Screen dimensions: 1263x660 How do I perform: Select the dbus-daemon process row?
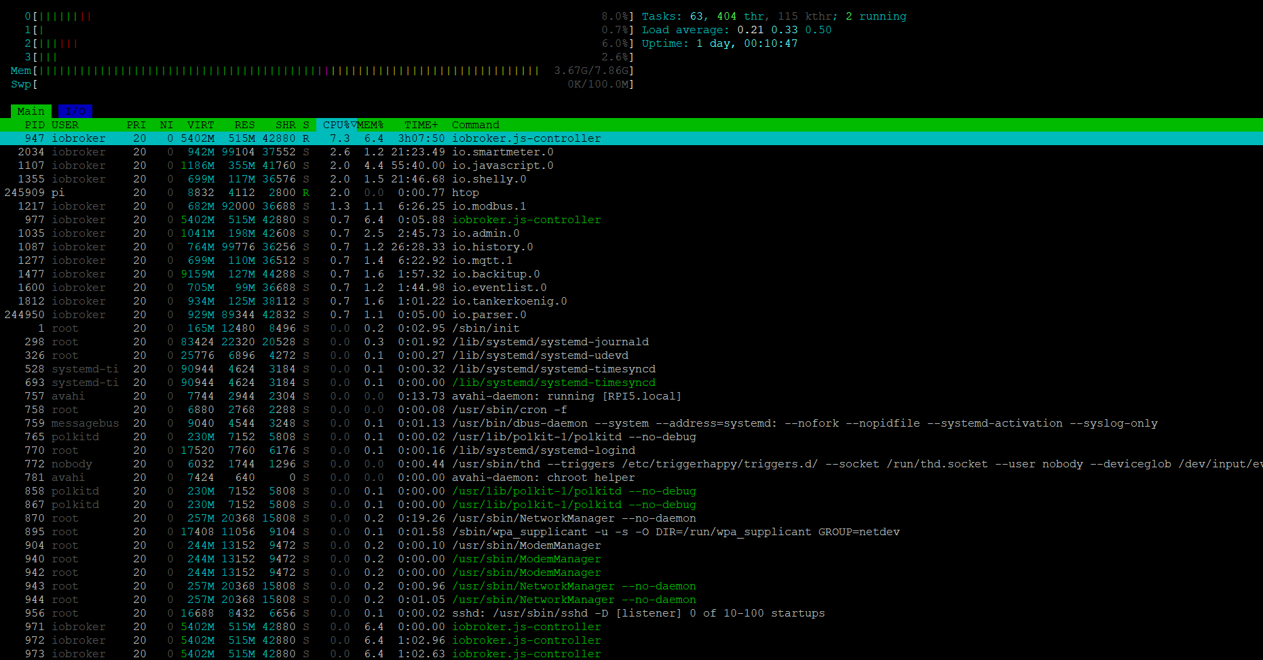click(x=631, y=423)
